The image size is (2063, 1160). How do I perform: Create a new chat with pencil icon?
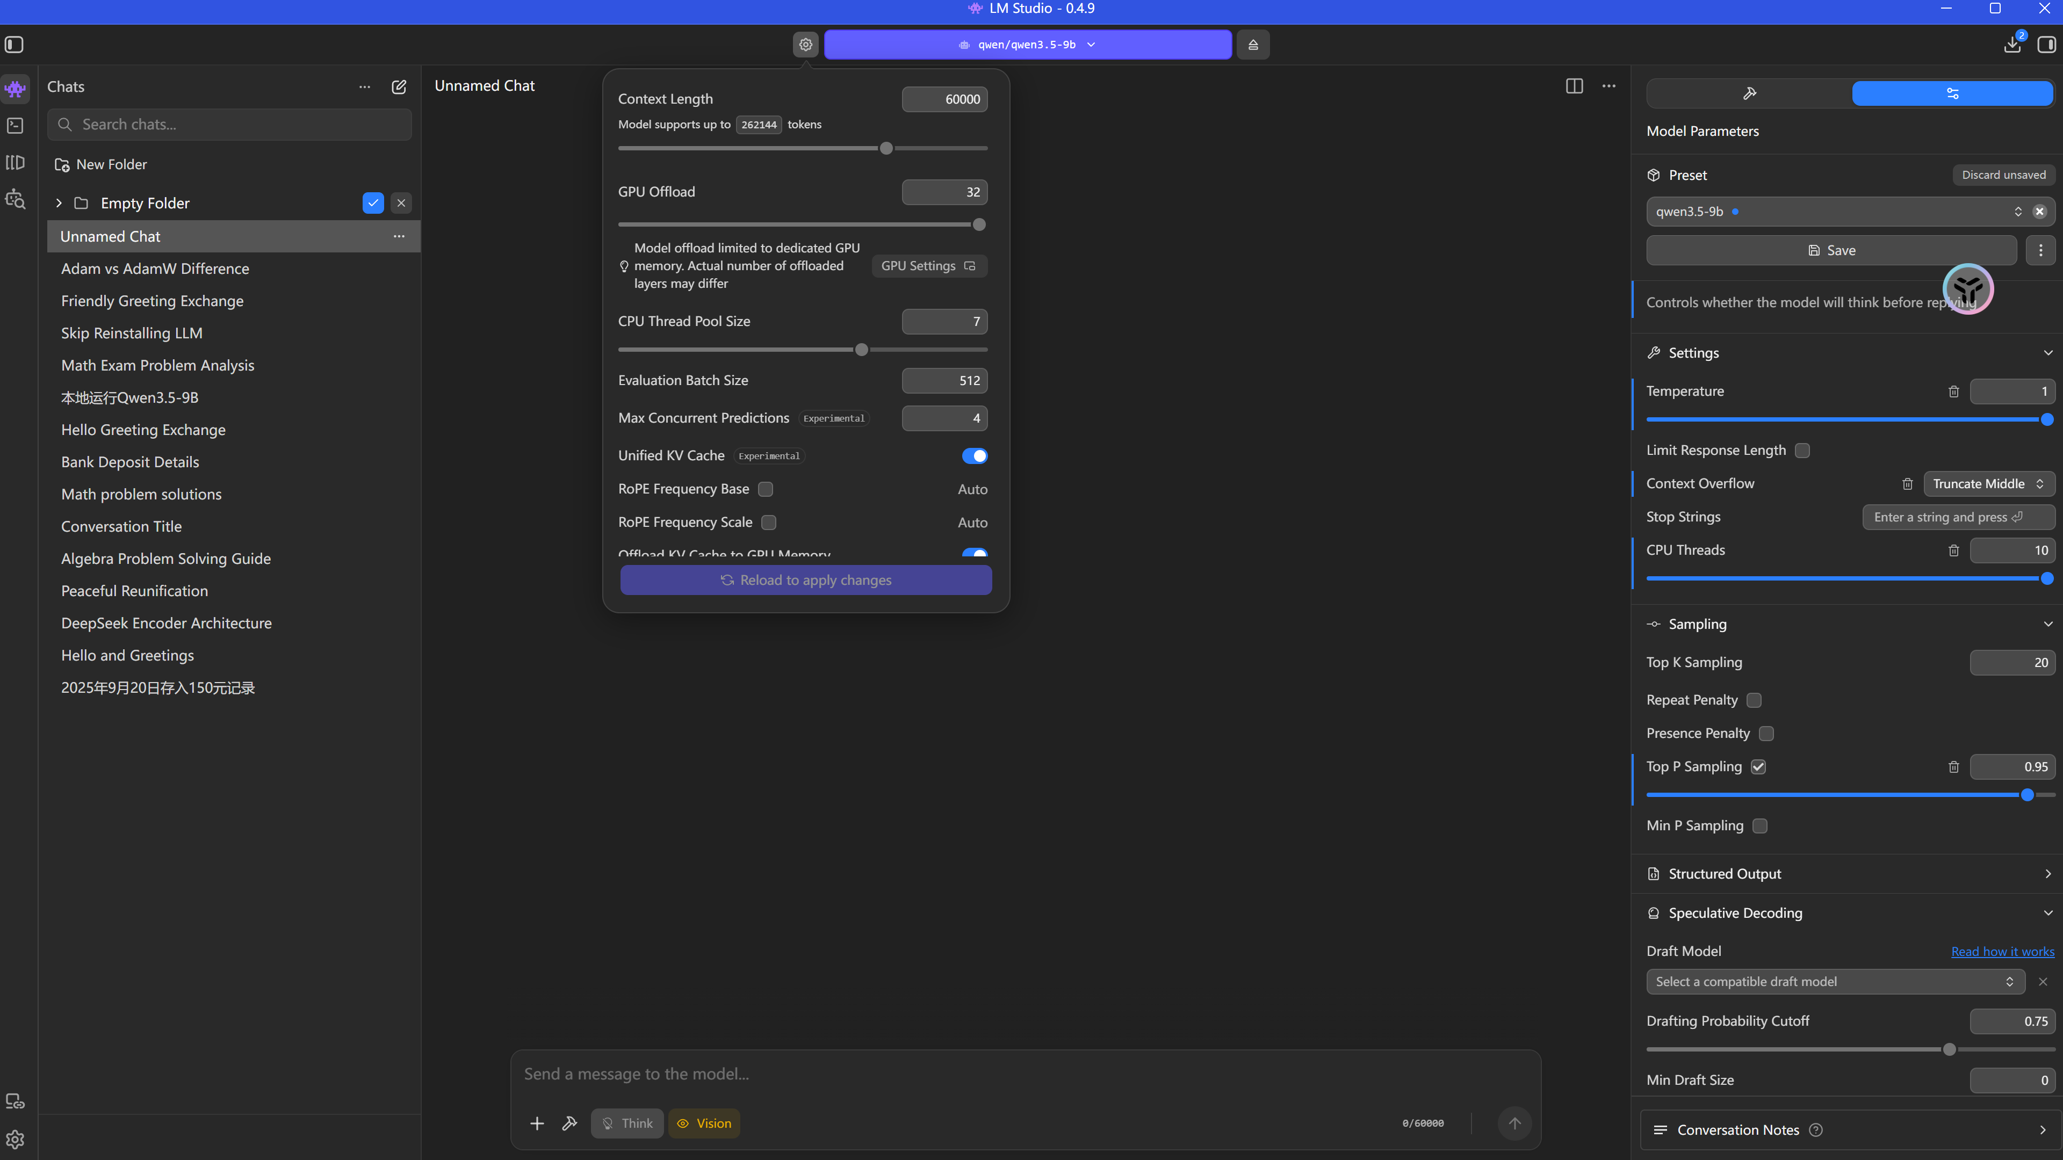(x=399, y=86)
